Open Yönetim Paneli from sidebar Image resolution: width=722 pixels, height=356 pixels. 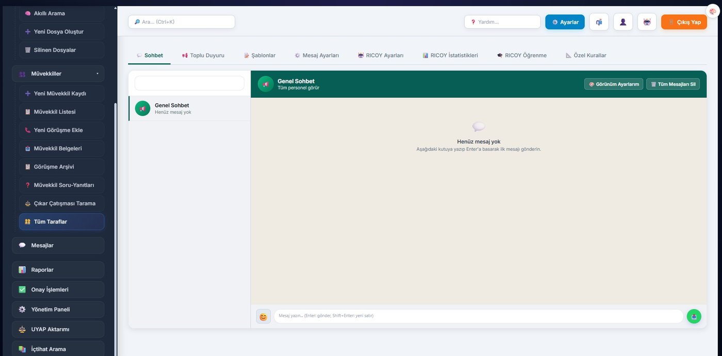click(58, 309)
